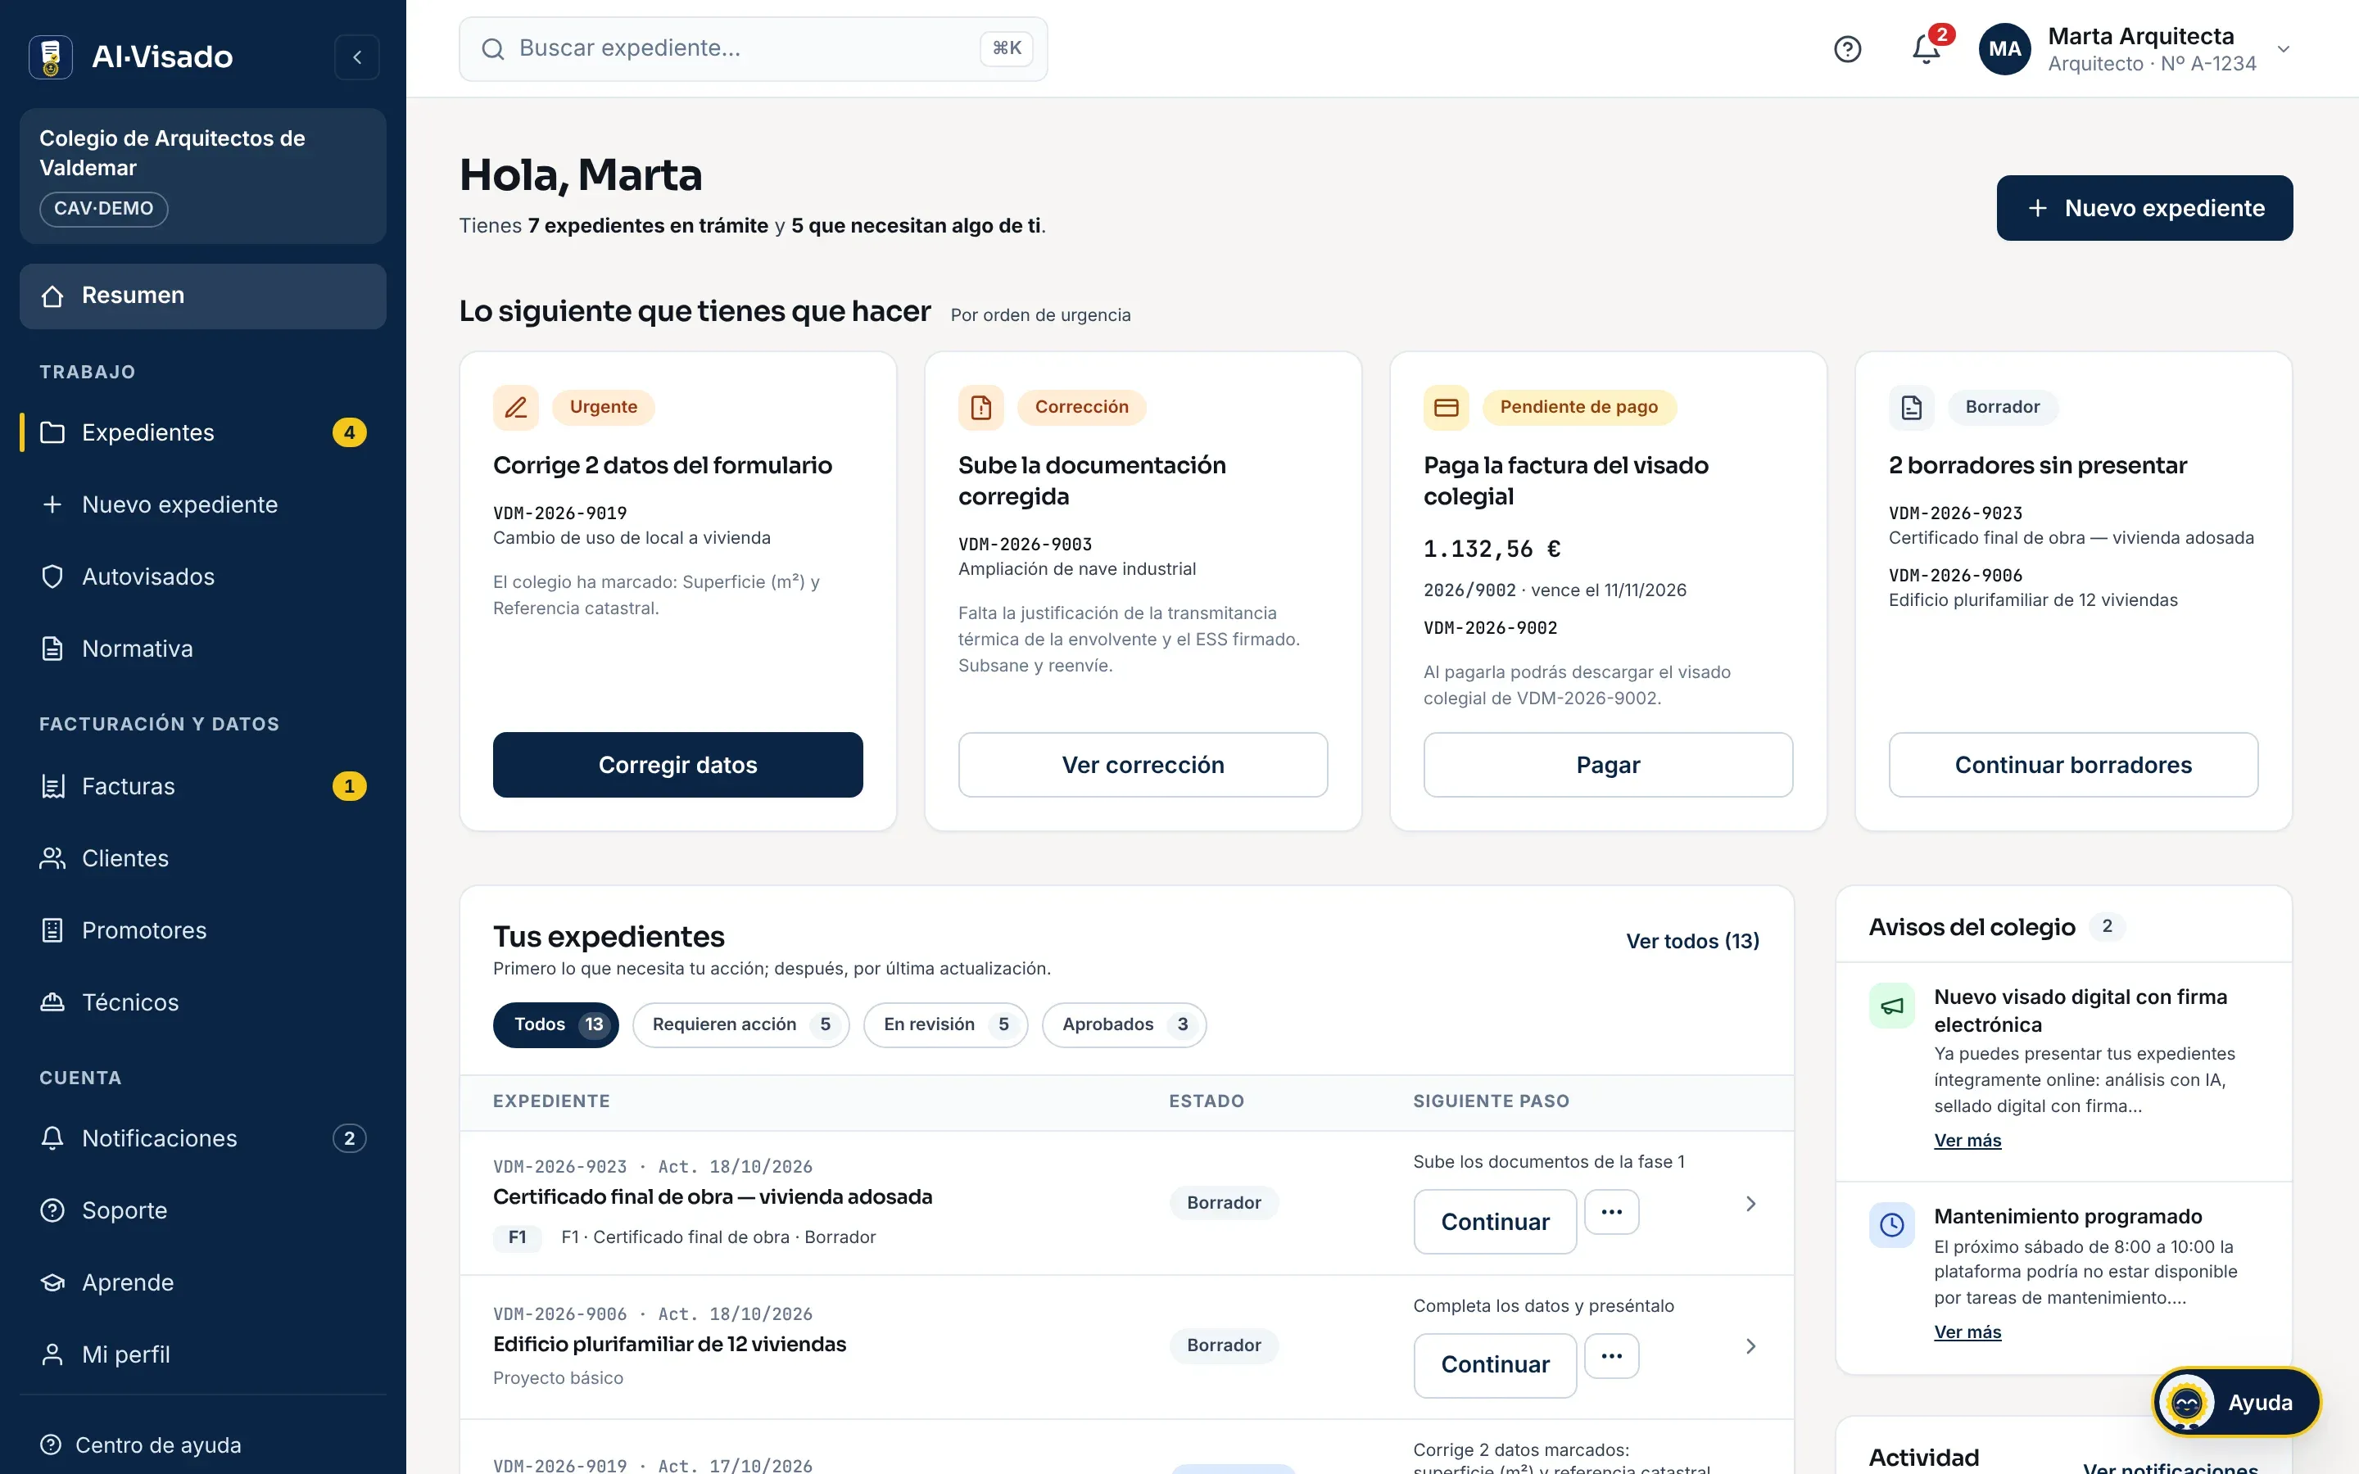Open Facturas in the sidebar
This screenshot has width=2359, height=1474.
tap(203, 787)
